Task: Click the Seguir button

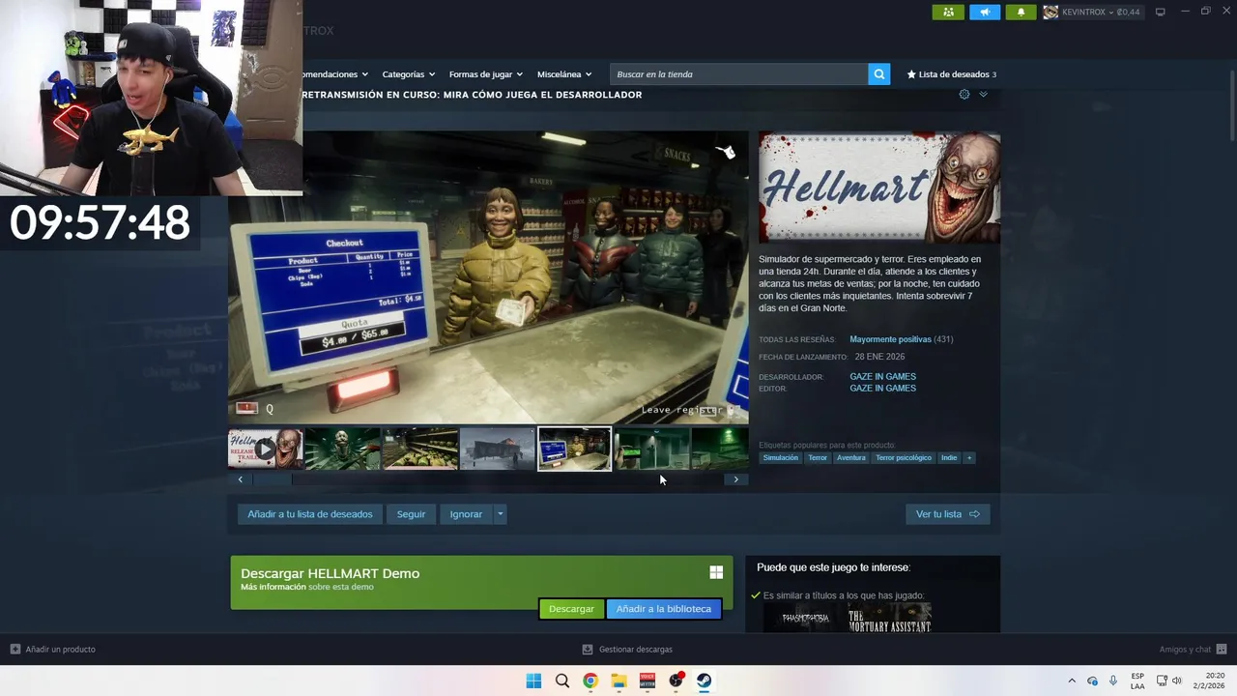Action: pos(411,514)
